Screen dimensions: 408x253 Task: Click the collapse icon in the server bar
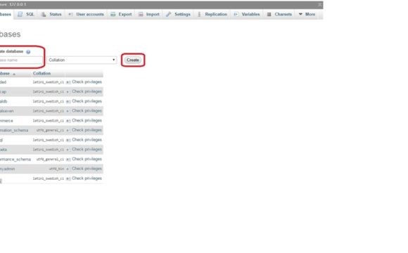pyautogui.click(x=320, y=4)
